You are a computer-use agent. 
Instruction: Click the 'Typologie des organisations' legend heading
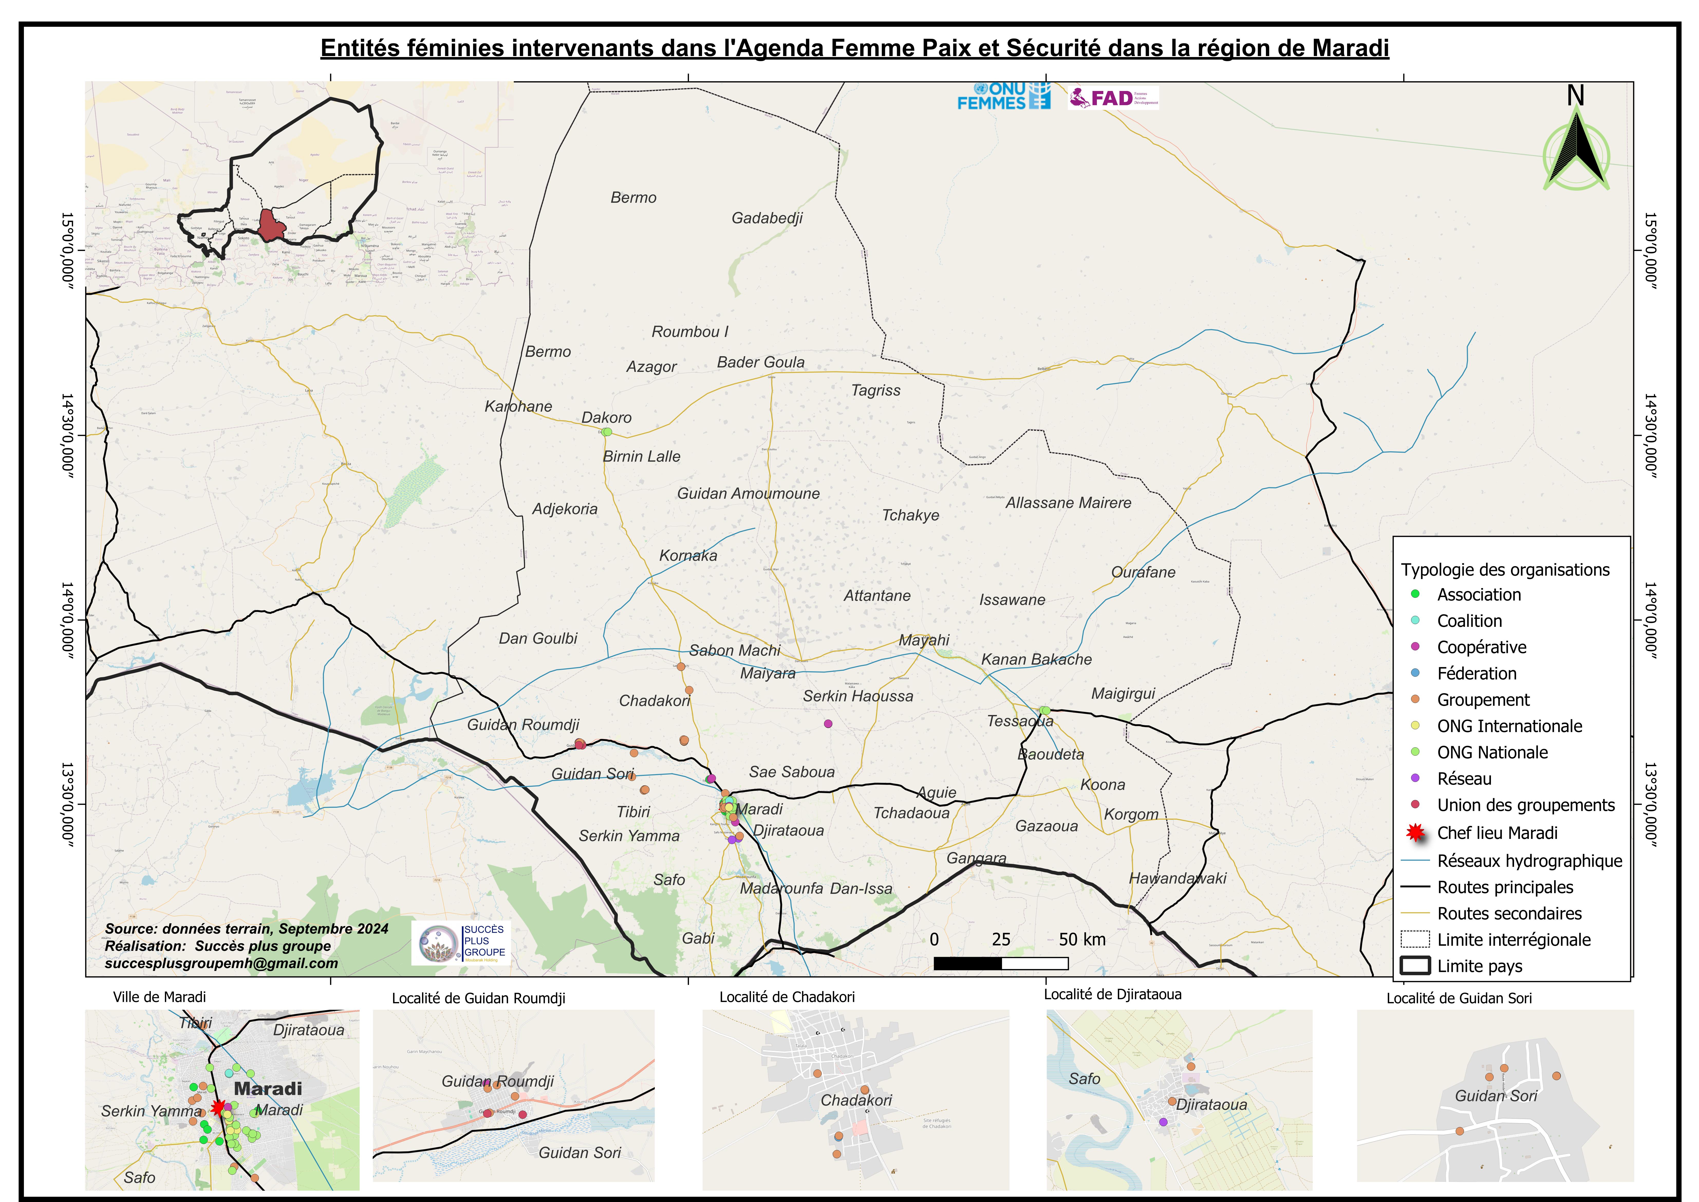pyautogui.click(x=1505, y=570)
